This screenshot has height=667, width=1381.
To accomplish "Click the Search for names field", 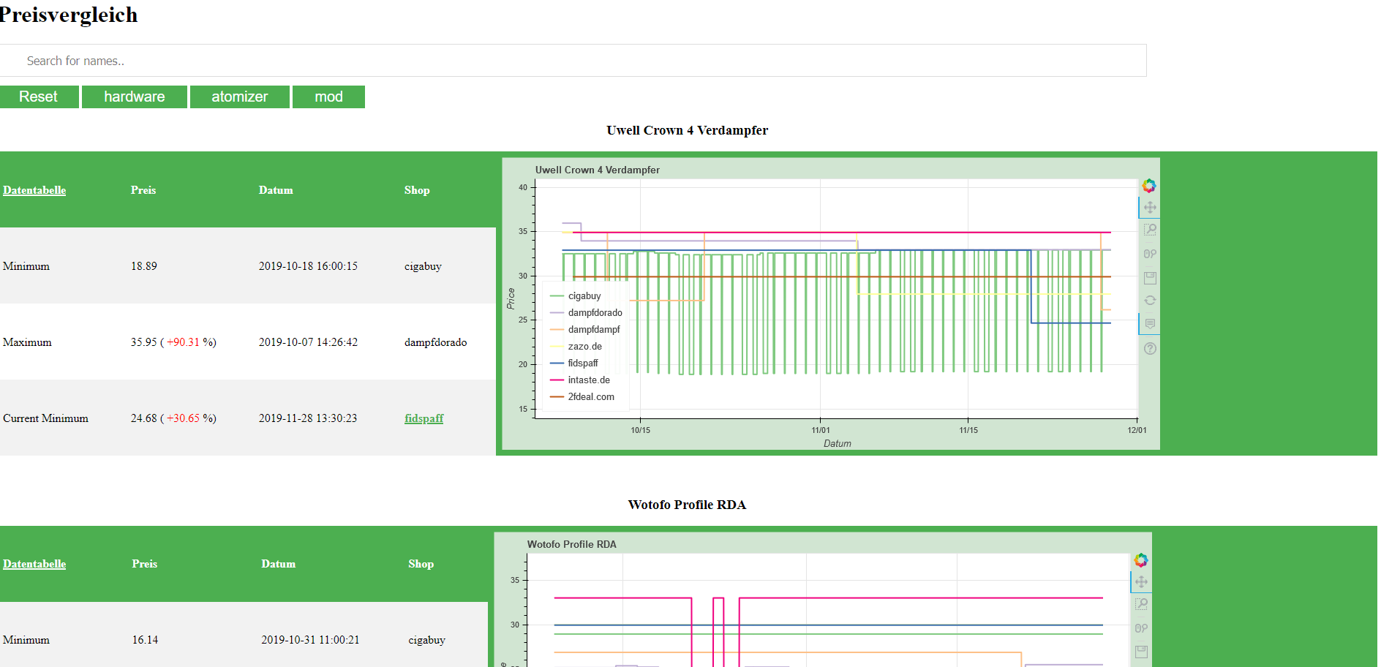I will 573,61.
